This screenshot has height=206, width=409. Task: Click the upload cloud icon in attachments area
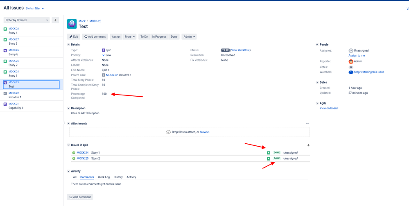pyautogui.click(x=168, y=132)
